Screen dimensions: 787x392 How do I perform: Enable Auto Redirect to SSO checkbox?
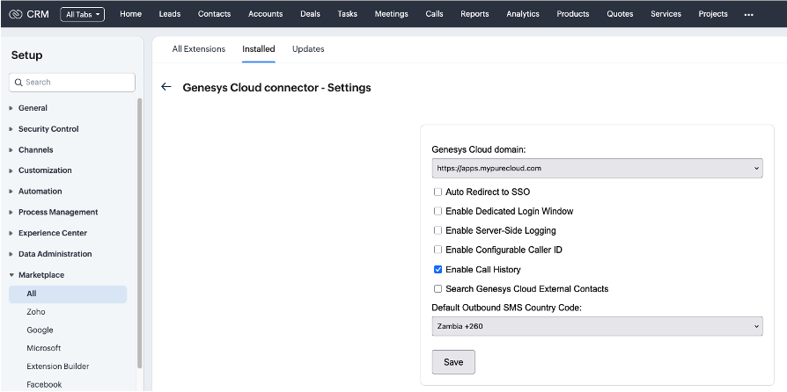438,192
